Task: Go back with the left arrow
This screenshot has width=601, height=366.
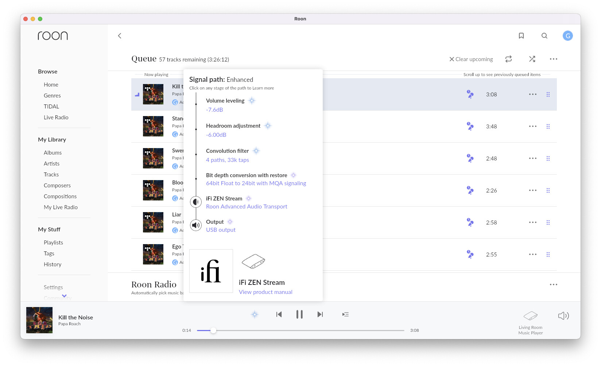Action: point(120,36)
